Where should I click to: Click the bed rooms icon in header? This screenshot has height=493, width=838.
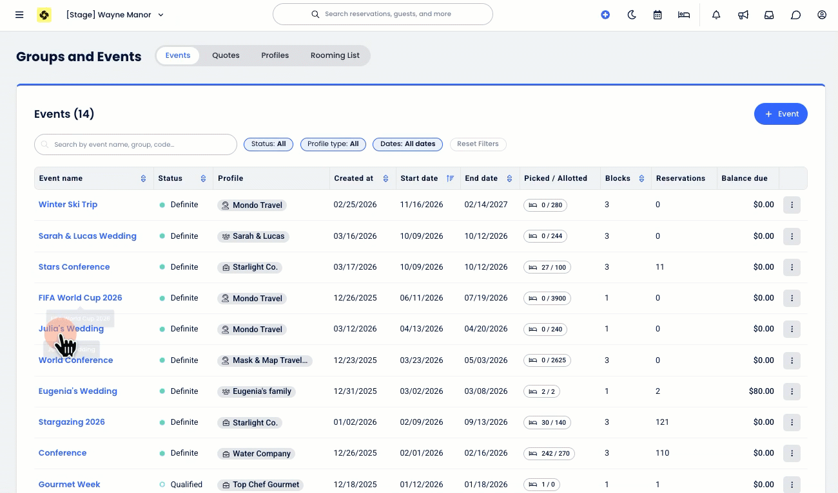coord(684,15)
